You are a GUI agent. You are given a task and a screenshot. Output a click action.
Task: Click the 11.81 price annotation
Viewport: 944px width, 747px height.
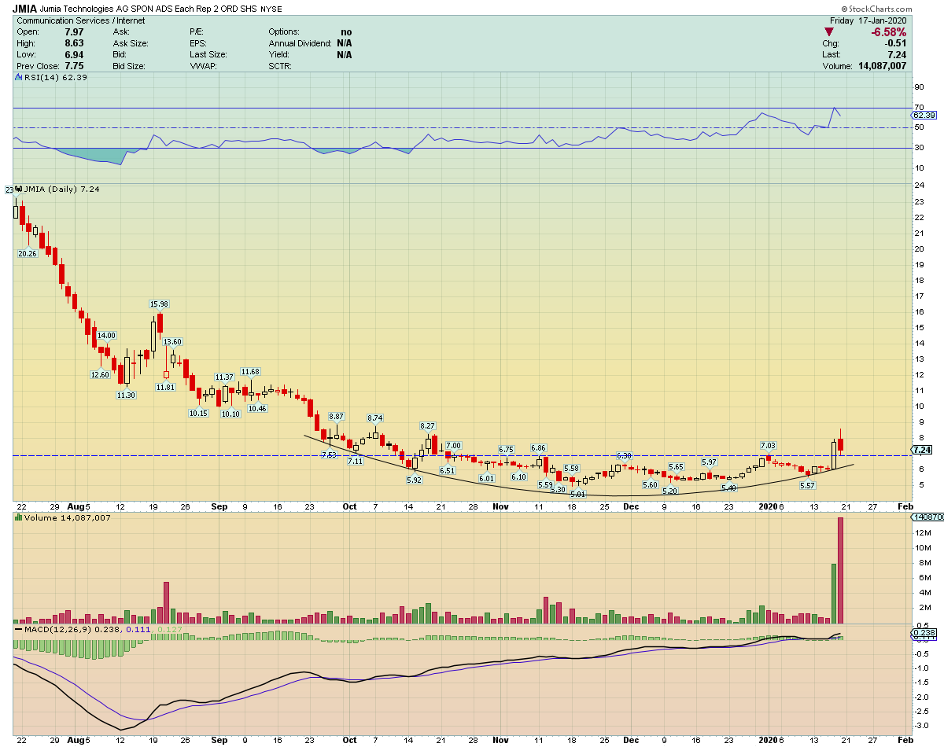[x=165, y=387]
